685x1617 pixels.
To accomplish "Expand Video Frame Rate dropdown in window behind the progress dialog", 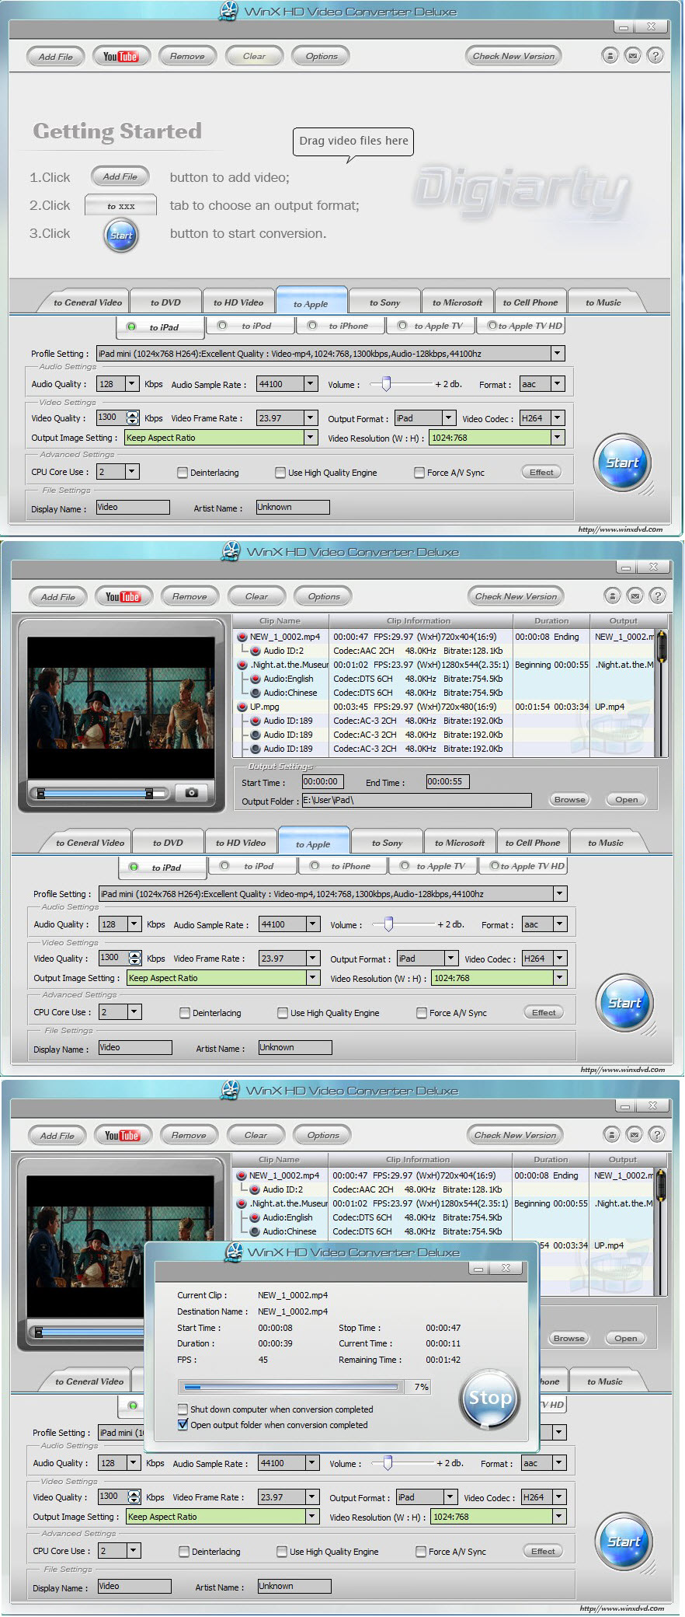I will (x=311, y=1497).
